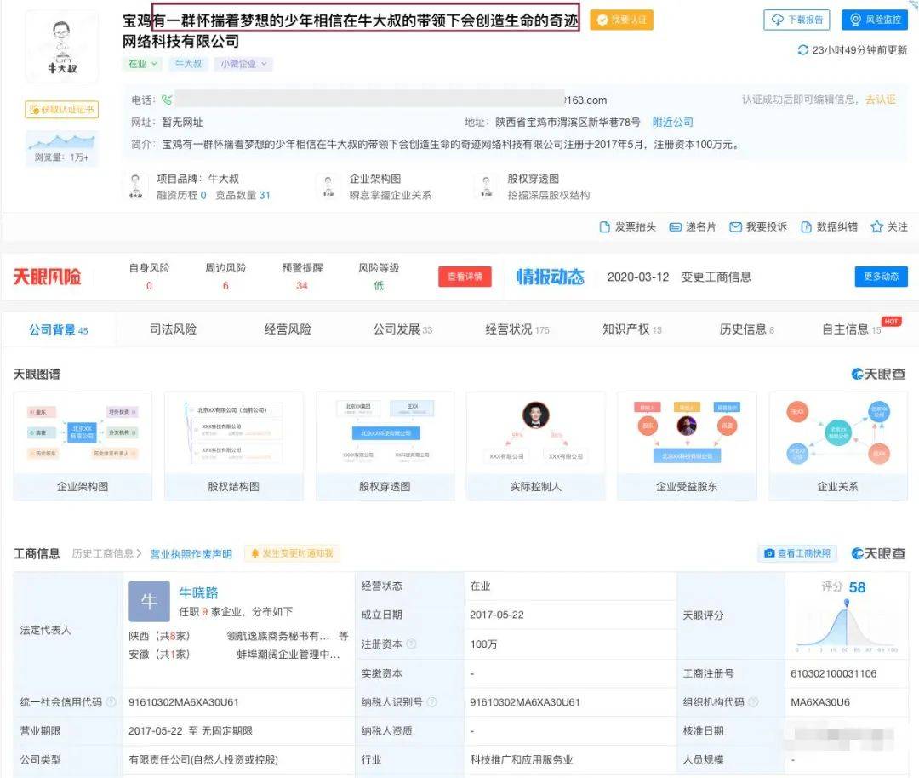Switch to the 司法风险 tab
919x778 pixels.
pos(173,329)
